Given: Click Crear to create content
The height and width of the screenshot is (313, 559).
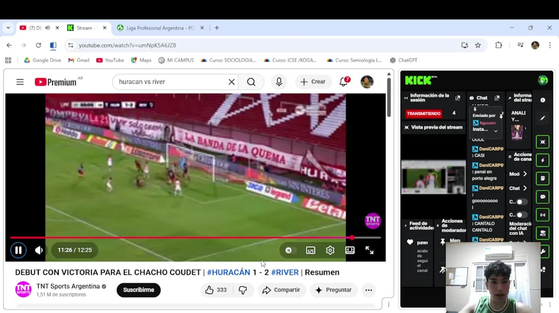Looking at the screenshot, I should click(313, 82).
